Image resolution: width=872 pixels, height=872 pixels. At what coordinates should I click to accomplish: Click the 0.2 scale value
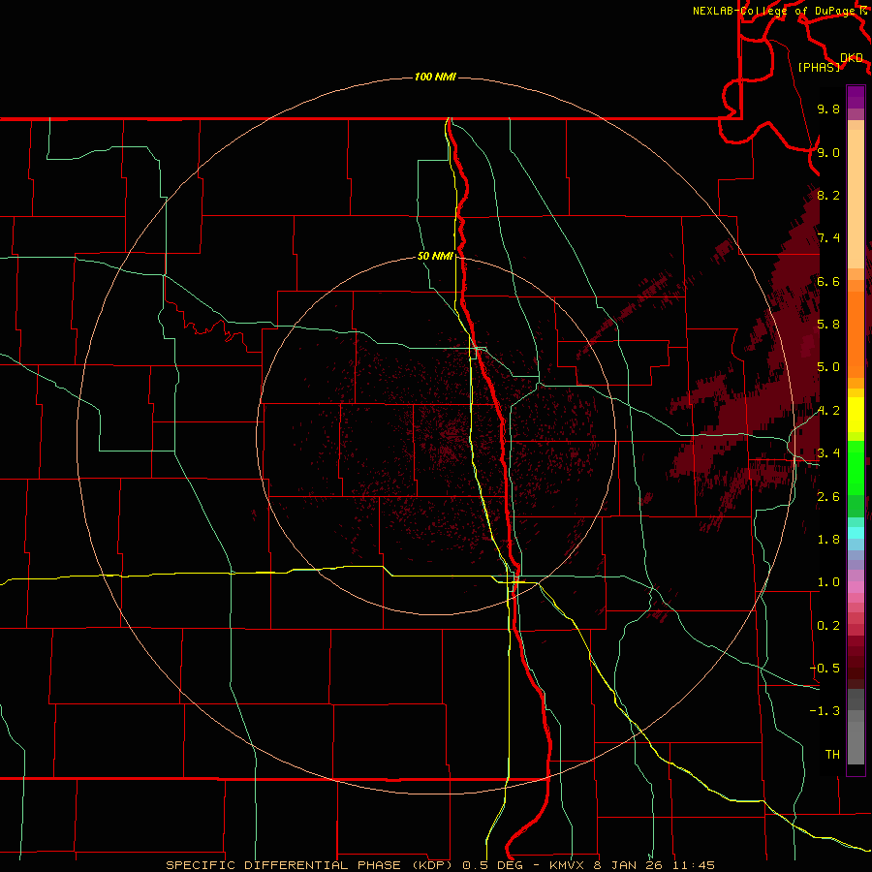point(828,626)
